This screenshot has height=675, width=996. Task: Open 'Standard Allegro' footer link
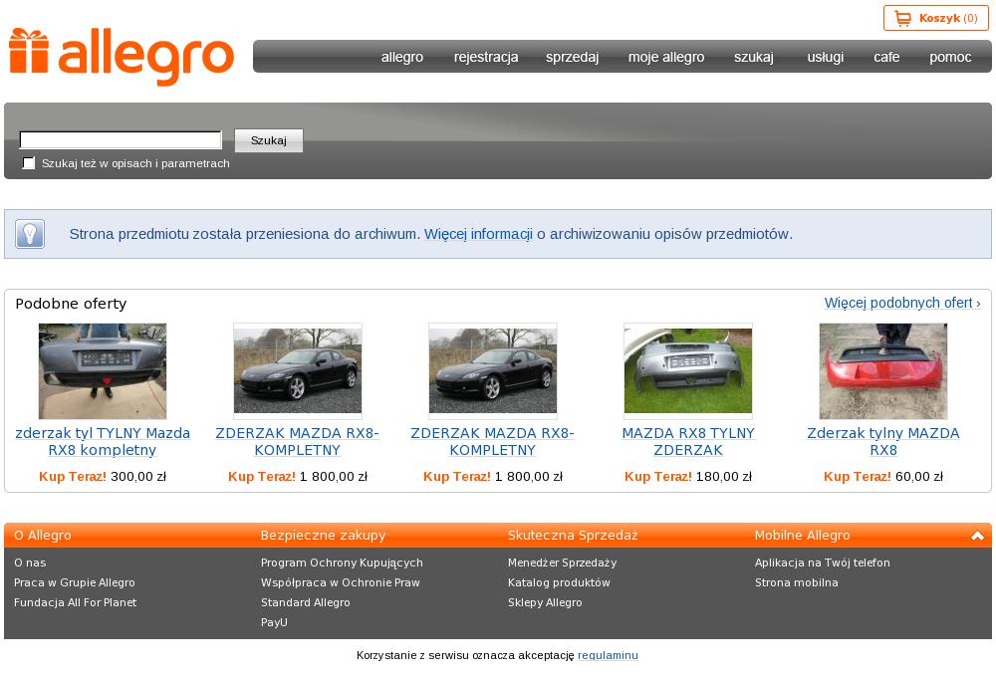coord(306,602)
